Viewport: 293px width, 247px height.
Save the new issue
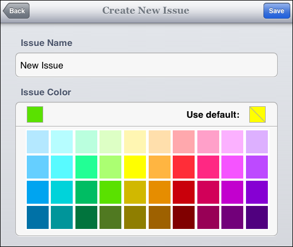point(277,10)
